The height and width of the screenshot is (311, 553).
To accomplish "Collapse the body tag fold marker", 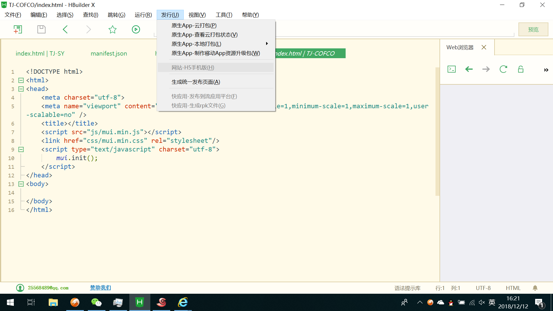I will point(21,184).
